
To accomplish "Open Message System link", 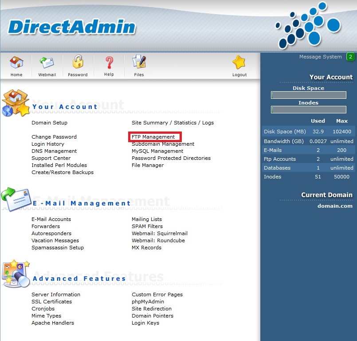I will [320, 57].
